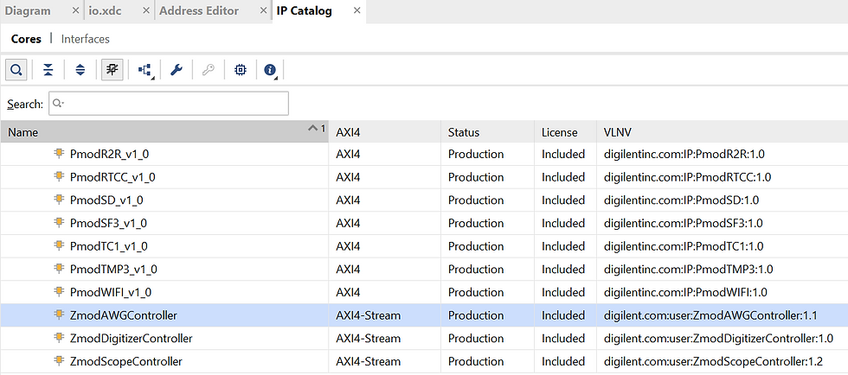The height and width of the screenshot is (375, 848).
Task: Click VLNV digilentinc.com:IP:PmodR2R:1.0
Action: click(x=684, y=154)
